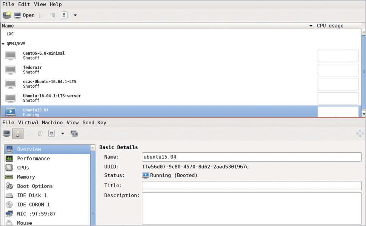This screenshot has height=226, width=366.
Task: Select the IDE CDROM 1 device
Action: point(33,205)
